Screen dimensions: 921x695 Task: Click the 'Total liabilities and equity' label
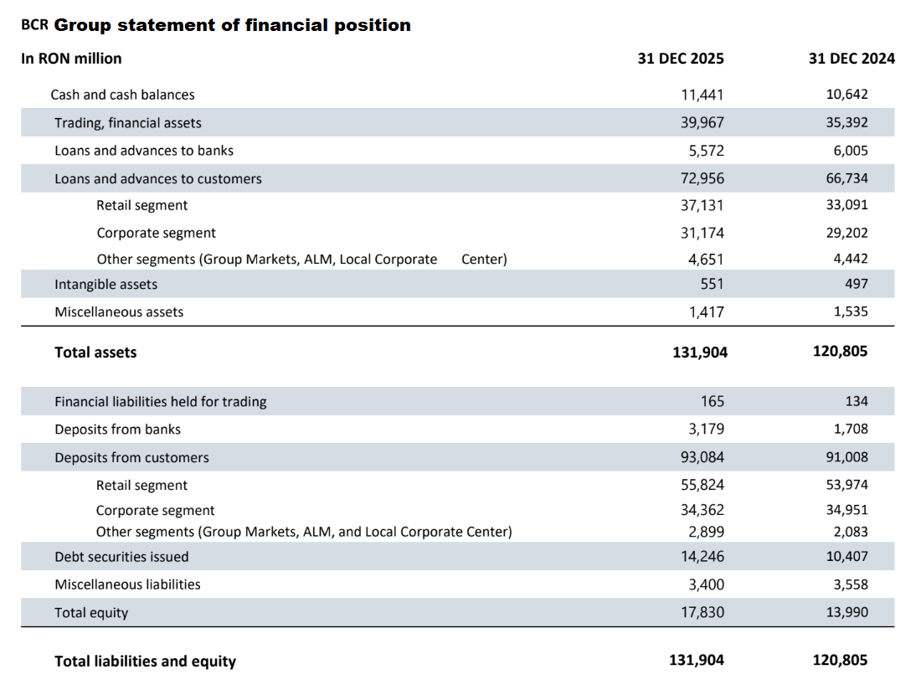[x=146, y=662]
